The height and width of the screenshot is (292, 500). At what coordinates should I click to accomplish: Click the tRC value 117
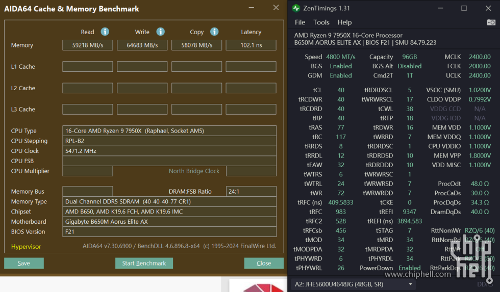(341, 137)
